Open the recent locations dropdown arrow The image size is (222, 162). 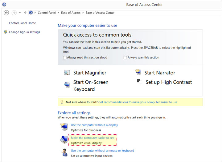(20, 13)
